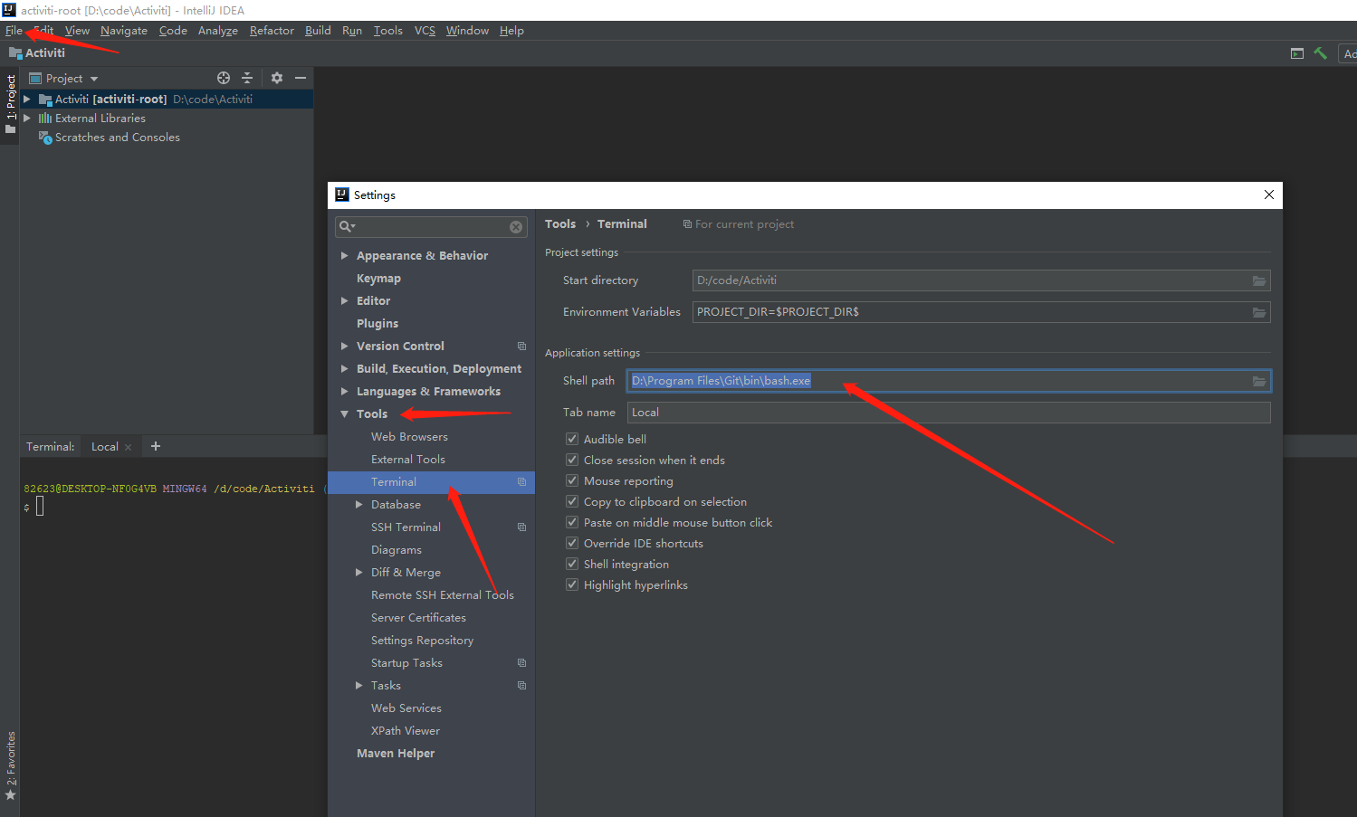Close the Settings dialog
Viewport: 1357px width, 817px height.
(1268, 195)
